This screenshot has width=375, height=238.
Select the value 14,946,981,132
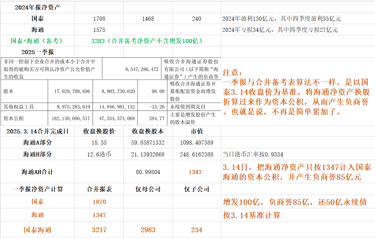(117, 107)
